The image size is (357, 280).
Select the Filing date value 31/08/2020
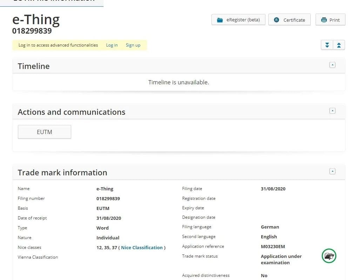[273, 189]
